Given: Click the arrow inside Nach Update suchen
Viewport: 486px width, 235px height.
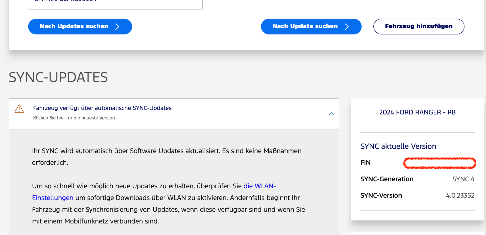Looking at the screenshot, I should click(x=347, y=26).
